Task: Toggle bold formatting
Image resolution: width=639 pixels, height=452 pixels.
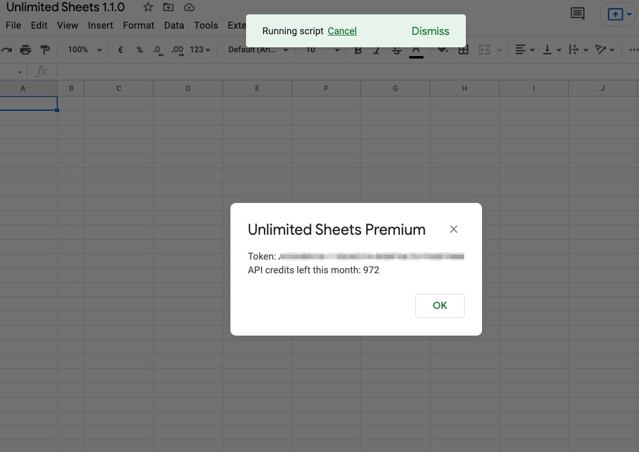Action: point(358,50)
